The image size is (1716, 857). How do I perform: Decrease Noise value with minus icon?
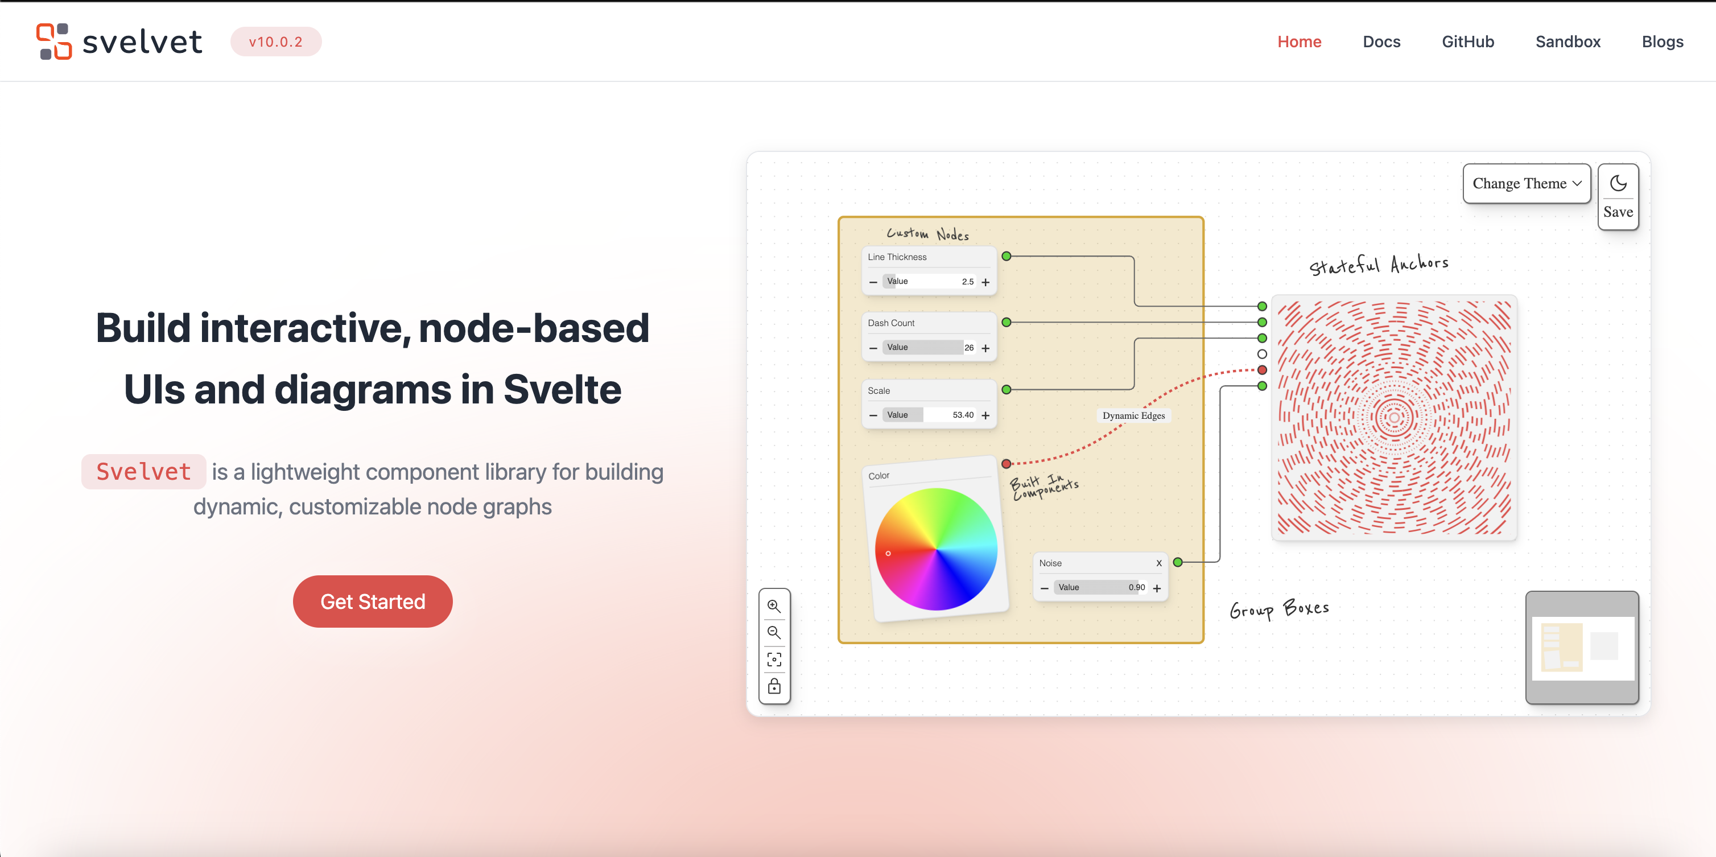(x=1045, y=588)
